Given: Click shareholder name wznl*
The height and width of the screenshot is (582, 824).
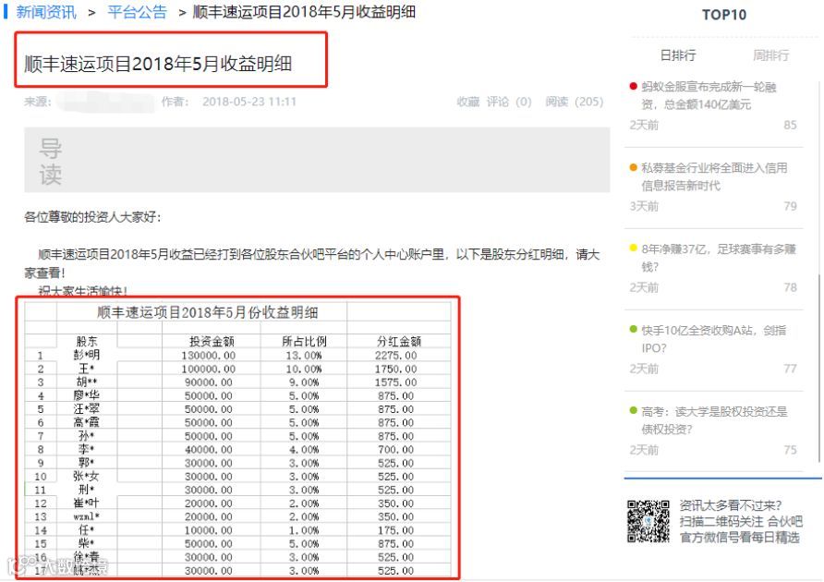Looking at the screenshot, I should [x=87, y=516].
